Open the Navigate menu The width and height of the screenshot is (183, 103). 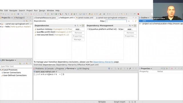(13, 11)
